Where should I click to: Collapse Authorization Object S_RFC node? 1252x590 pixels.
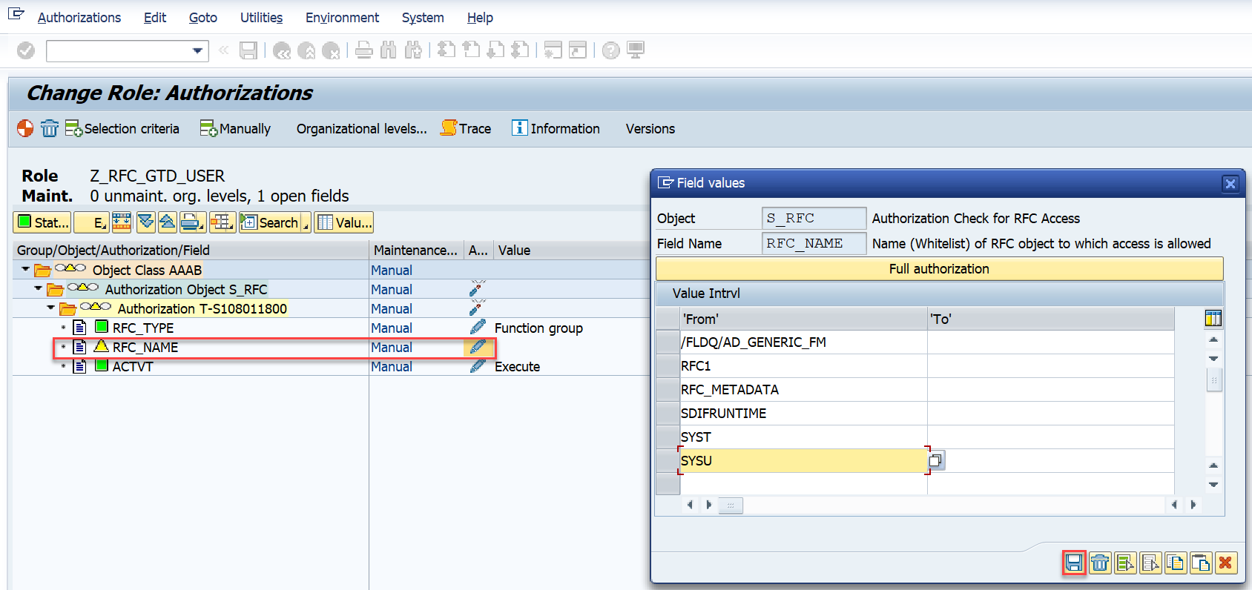click(39, 289)
